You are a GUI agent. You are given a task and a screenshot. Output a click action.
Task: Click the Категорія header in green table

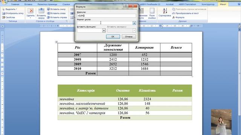86,91
